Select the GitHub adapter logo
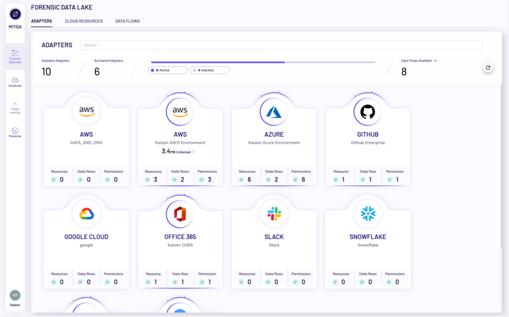509x317 pixels. pos(368,112)
